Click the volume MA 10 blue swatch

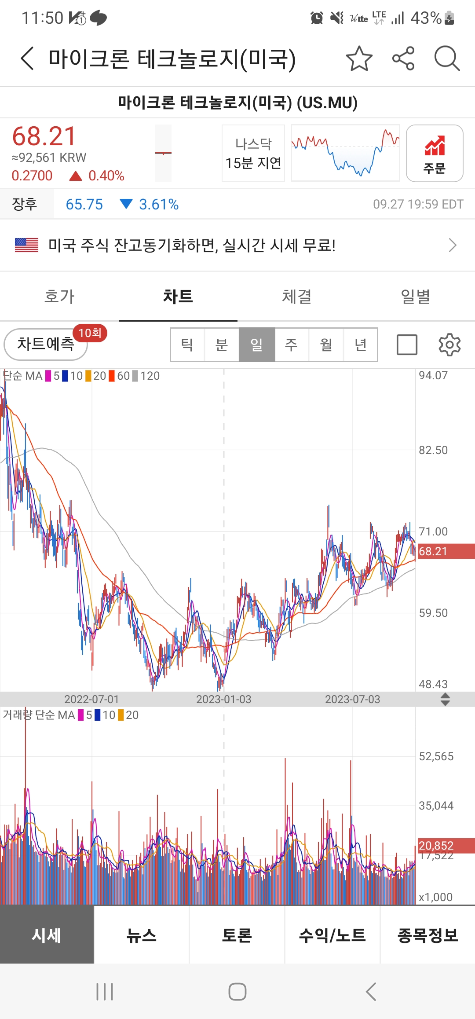coord(98,715)
